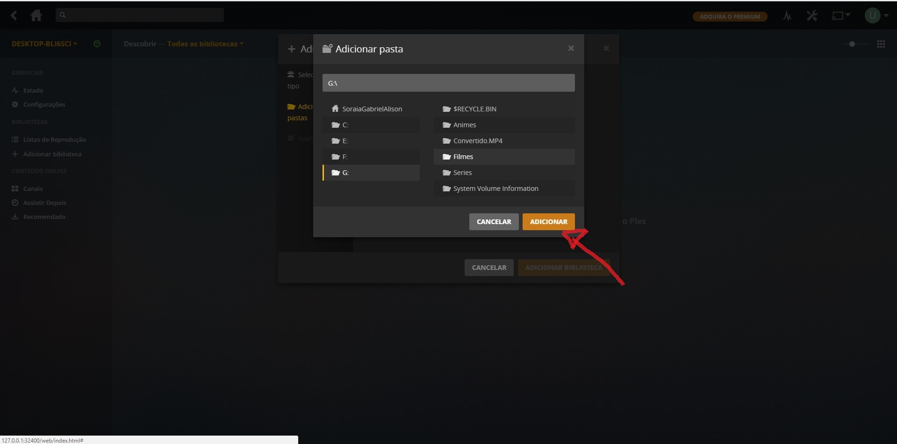This screenshot has width=897, height=444.
Task: Expand the Todas as bibliotecas dropdown
Action: coord(205,44)
